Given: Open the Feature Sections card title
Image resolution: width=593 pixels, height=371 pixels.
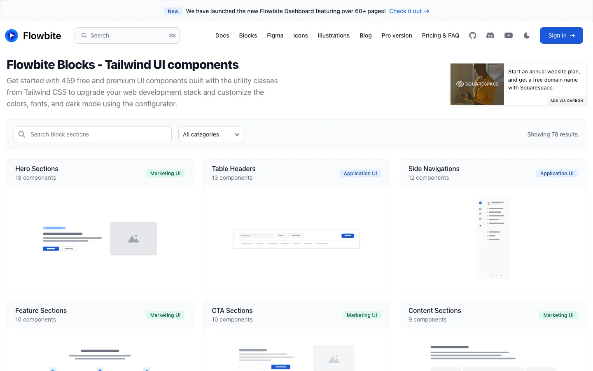Looking at the screenshot, I should [x=41, y=310].
